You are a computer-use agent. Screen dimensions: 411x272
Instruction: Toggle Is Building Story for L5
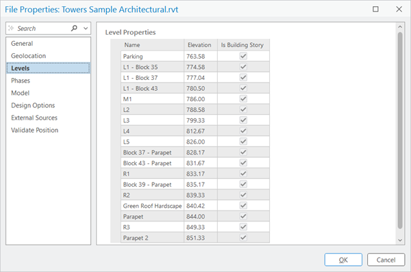pyautogui.click(x=243, y=141)
